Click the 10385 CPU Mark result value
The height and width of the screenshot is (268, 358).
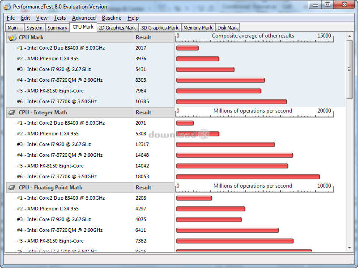point(142,101)
